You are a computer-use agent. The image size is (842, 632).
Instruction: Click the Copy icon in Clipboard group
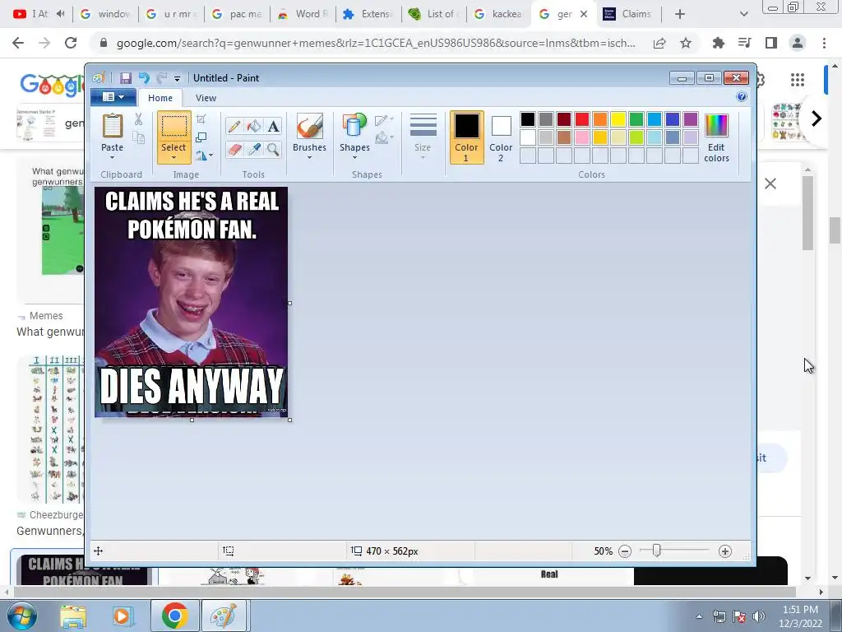[x=138, y=138]
